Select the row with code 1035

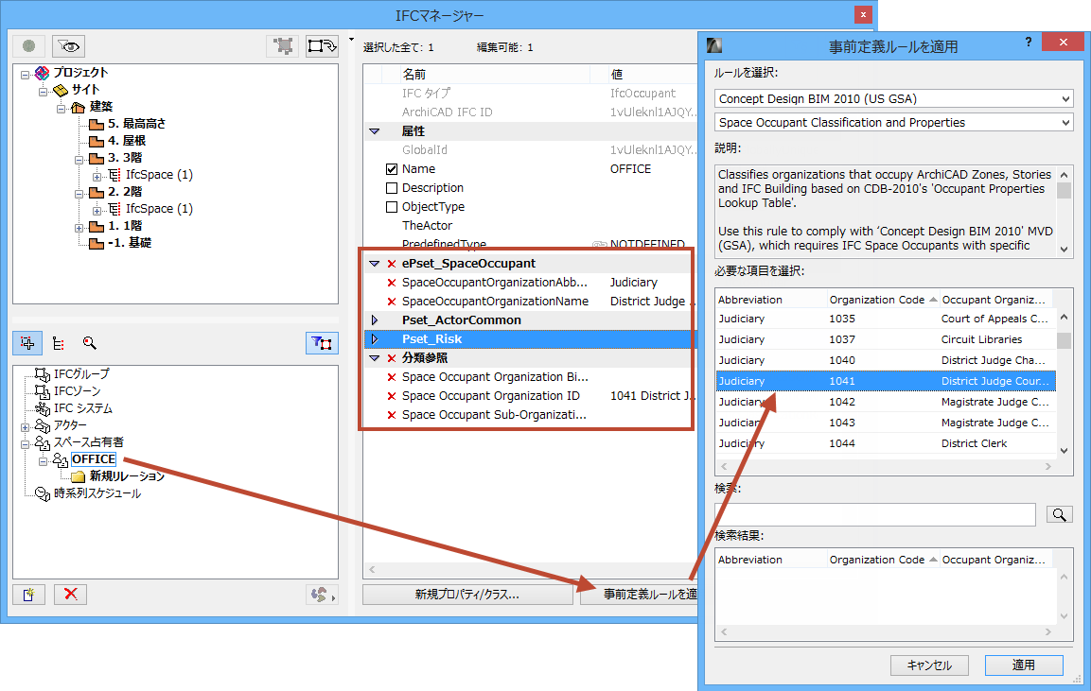point(886,319)
